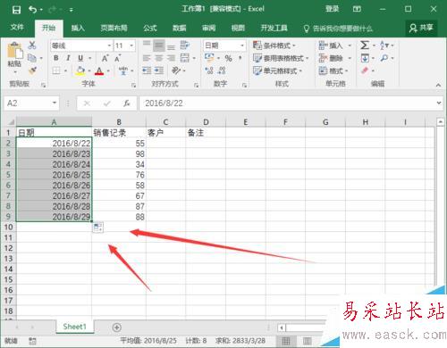The height and width of the screenshot is (348, 447).
Task: Turn on wrap text
Action: pyautogui.click(x=185, y=46)
